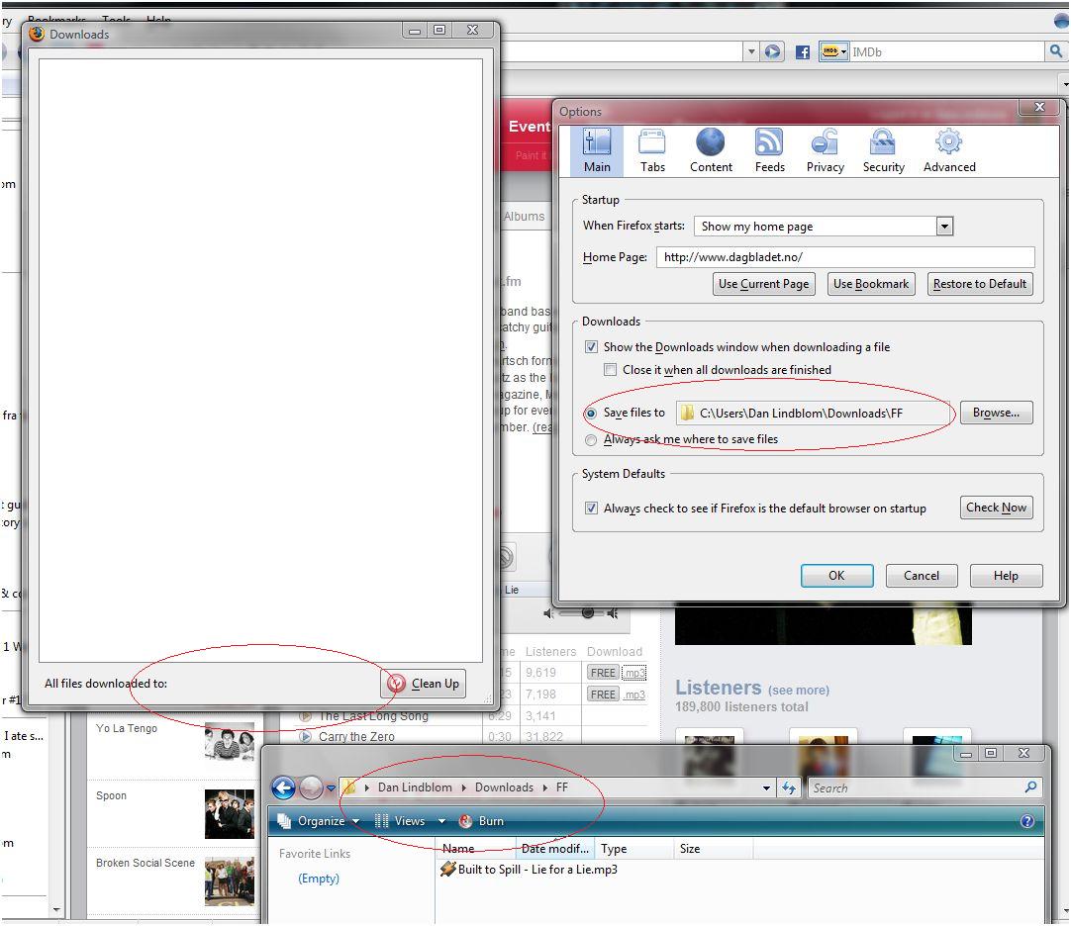Image resolution: width=1071 pixels, height=926 pixels.
Task: Click the Refresh icon in Explorer
Action: click(789, 788)
